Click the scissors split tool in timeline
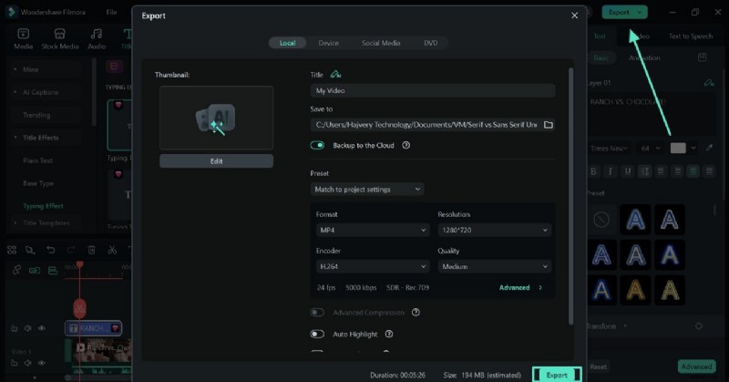 111,250
